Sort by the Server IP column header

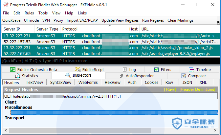18,29
